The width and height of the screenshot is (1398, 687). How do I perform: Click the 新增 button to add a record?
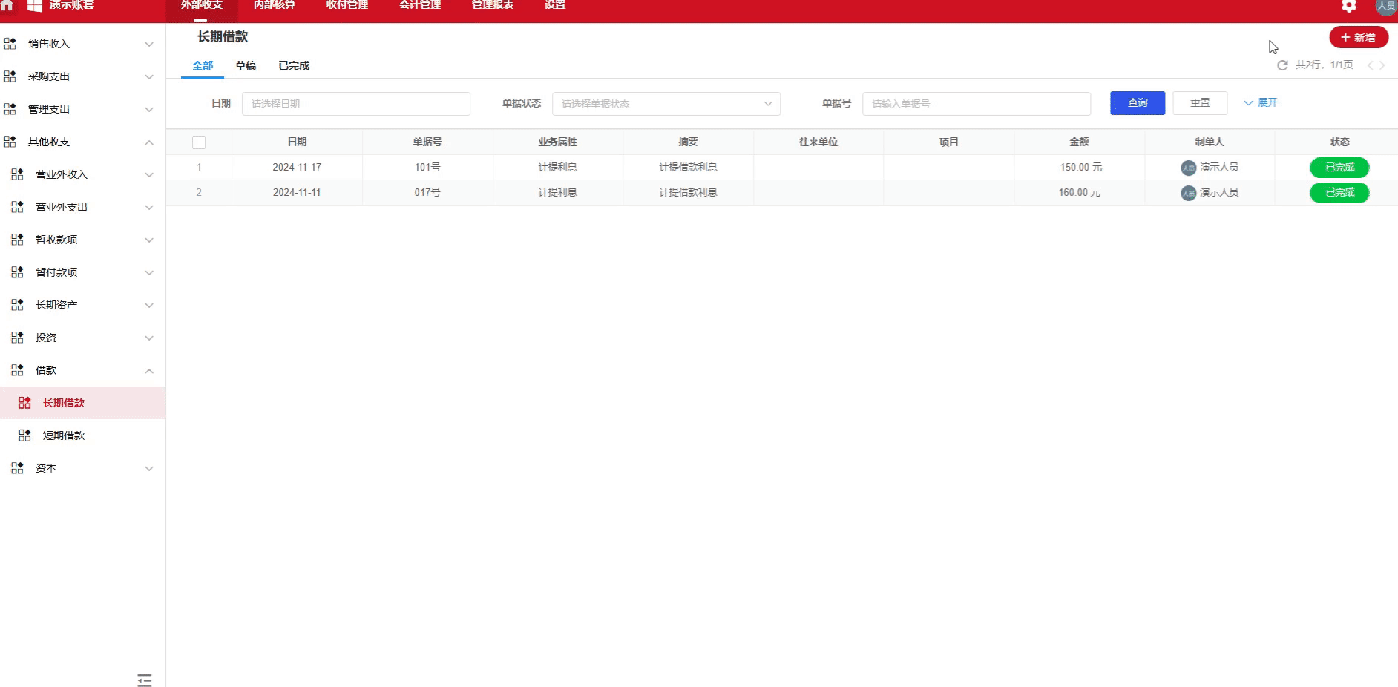click(x=1359, y=36)
